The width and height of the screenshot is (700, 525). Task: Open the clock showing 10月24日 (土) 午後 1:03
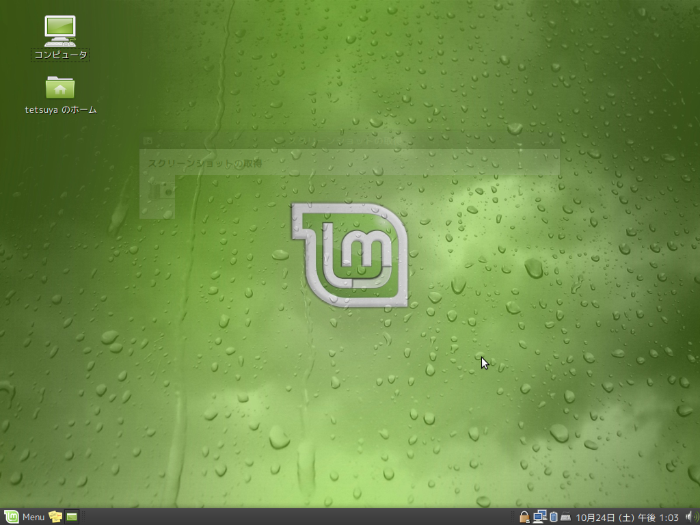point(628,517)
